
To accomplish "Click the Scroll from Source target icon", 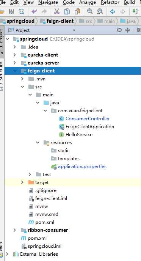I will 119,30.
